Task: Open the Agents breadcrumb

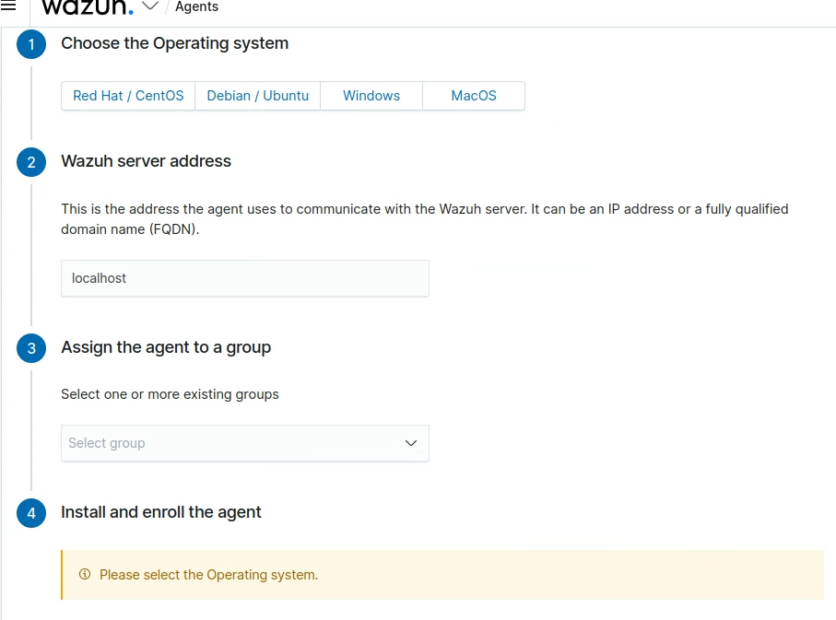Action: point(196,7)
